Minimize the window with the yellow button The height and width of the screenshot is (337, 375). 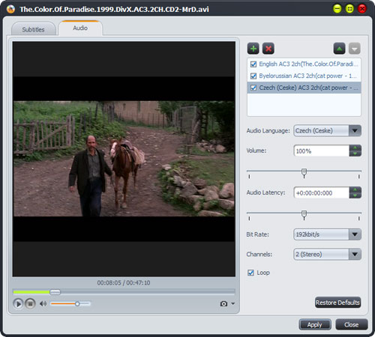pyautogui.click(x=337, y=9)
